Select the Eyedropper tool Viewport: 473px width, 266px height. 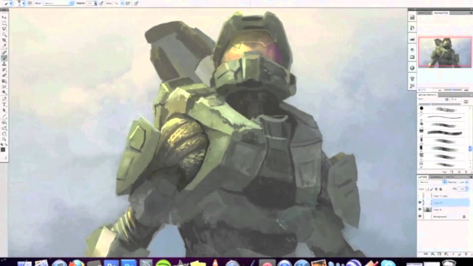[x=4, y=46]
